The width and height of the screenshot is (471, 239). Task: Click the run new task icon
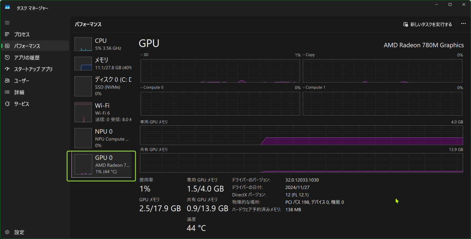tap(406, 24)
